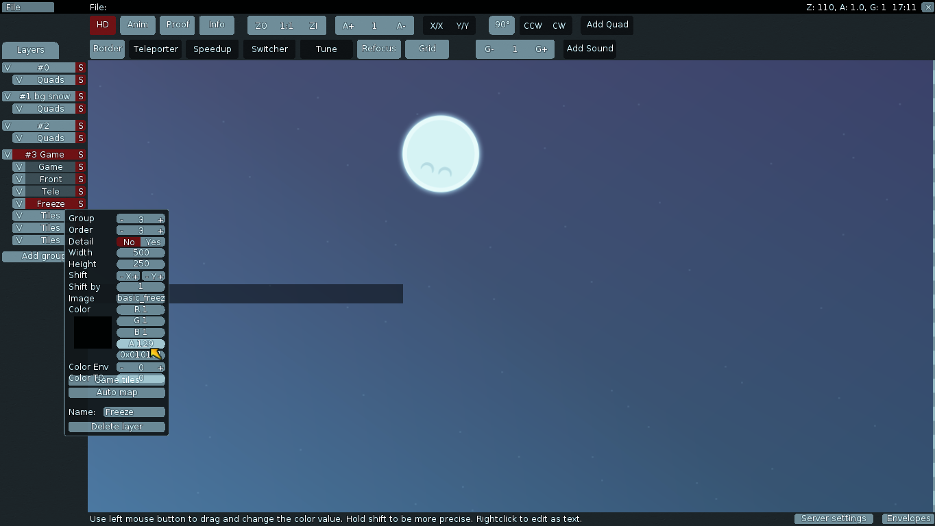Toggle the Grid display

click(x=427, y=49)
